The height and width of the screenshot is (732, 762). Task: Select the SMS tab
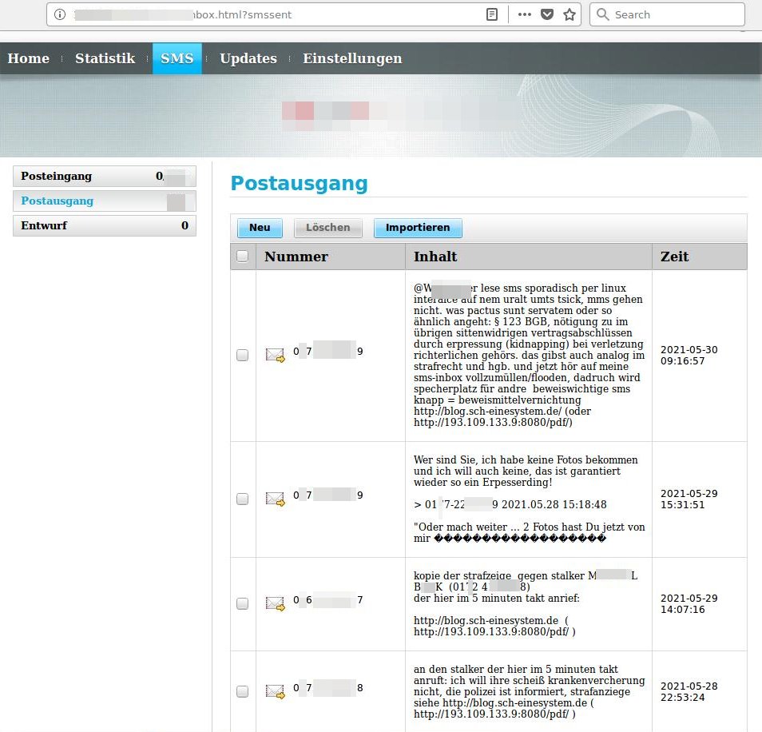177,58
